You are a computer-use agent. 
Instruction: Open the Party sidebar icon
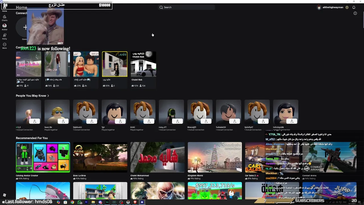5,36
